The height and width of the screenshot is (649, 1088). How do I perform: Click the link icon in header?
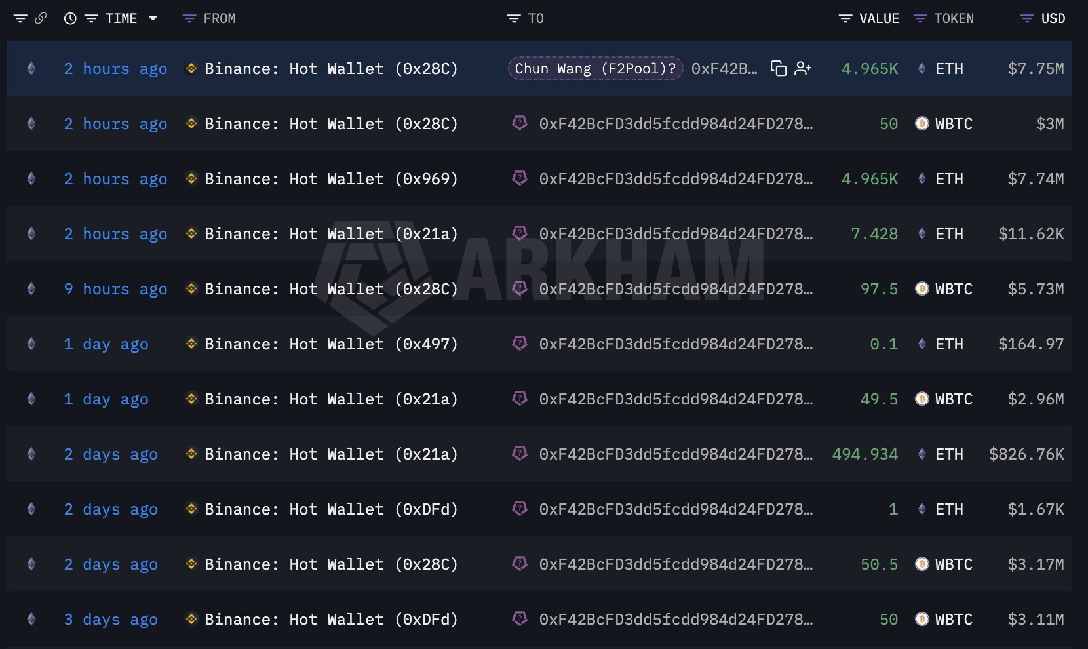point(41,18)
